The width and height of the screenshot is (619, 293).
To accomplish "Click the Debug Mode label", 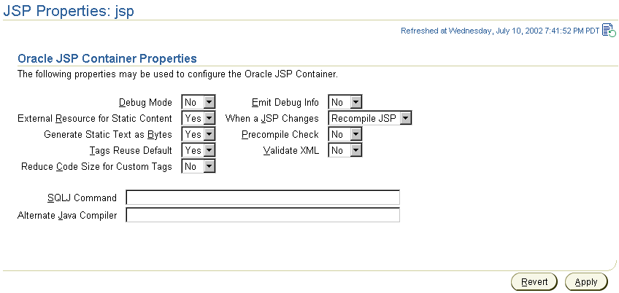I will pos(145,102).
